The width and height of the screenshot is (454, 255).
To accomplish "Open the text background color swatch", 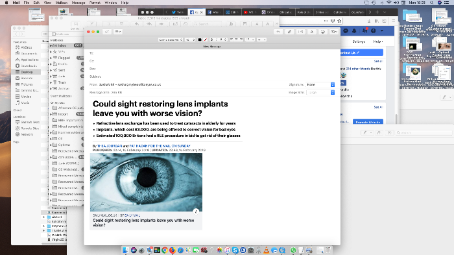I will pos(206,40).
